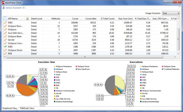Click the wrench icon beside Servlet row
183x112 pixels.
[x=5, y=40]
